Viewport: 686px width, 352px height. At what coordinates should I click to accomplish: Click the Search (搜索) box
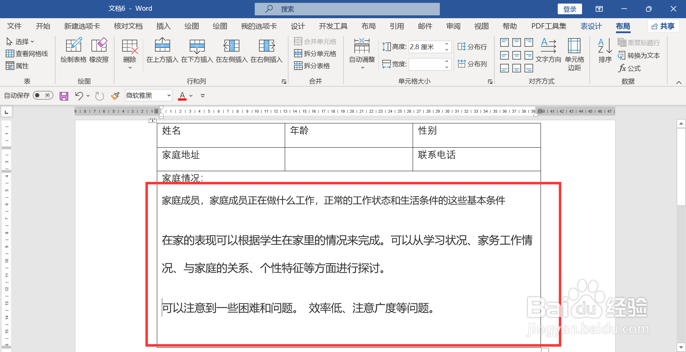pyautogui.click(x=347, y=9)
